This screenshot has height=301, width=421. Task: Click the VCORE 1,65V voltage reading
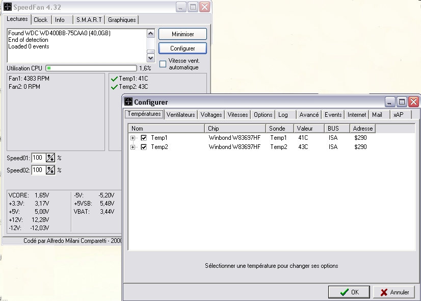(29, 195)
